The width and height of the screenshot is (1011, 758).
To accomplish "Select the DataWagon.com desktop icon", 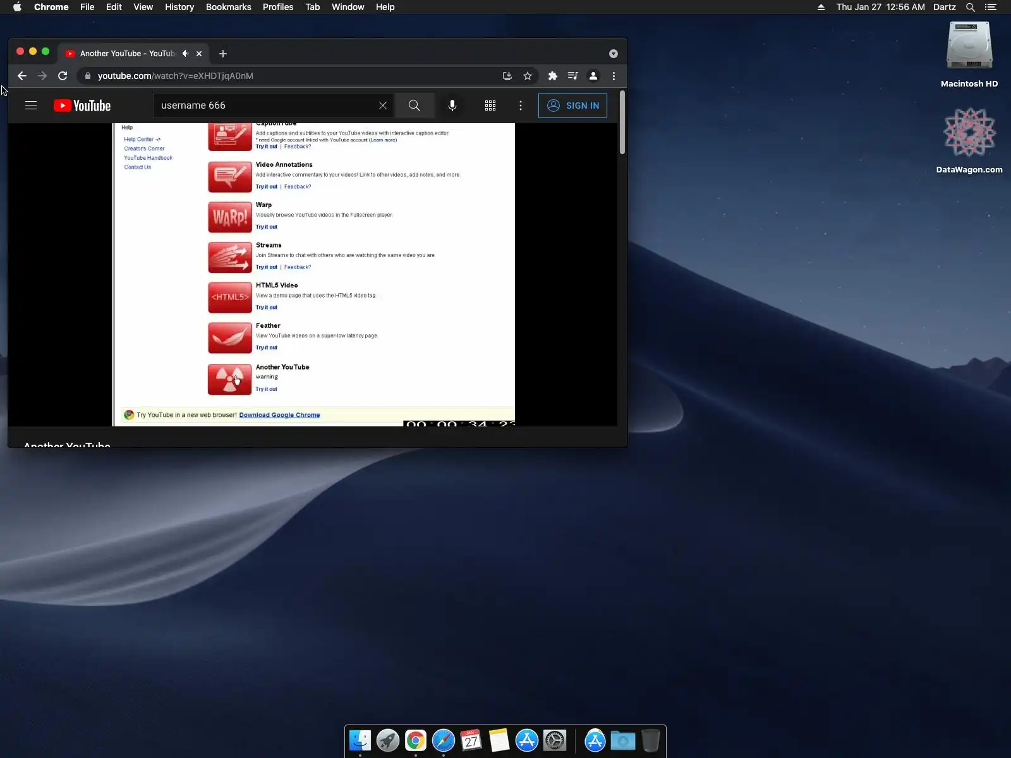I will click(969, 140).
